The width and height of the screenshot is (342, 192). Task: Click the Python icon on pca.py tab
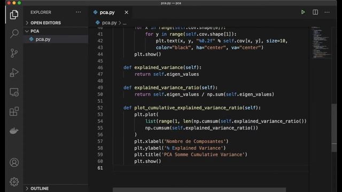(x=95, y=12)
